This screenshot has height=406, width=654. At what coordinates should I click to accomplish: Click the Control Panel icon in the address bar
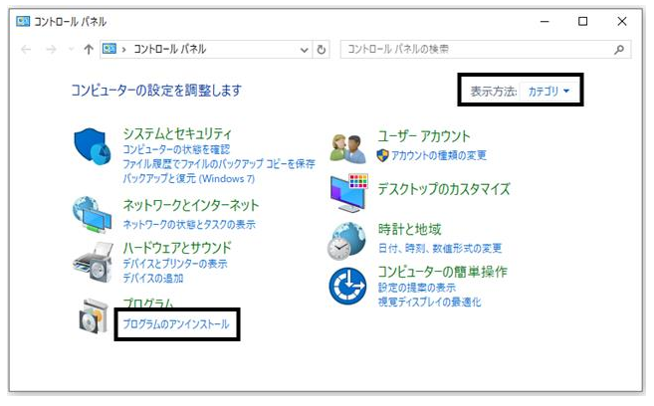pyautogui.click(x=109, y=49)
